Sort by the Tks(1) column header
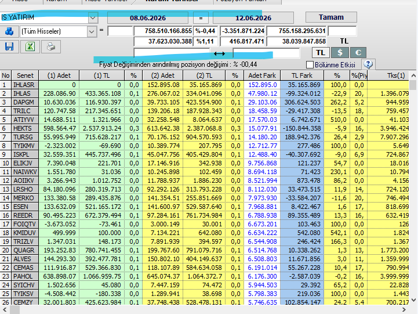 (388, 75)
